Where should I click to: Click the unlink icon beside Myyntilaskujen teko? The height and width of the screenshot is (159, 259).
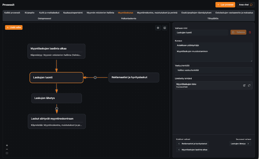249,85
